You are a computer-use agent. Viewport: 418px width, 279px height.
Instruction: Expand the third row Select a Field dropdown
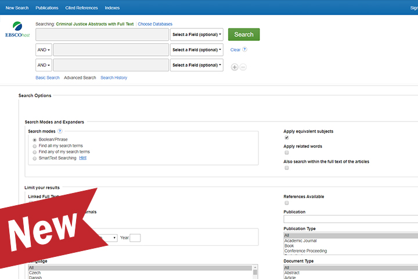pyautogui.click(x=197, y=65)
